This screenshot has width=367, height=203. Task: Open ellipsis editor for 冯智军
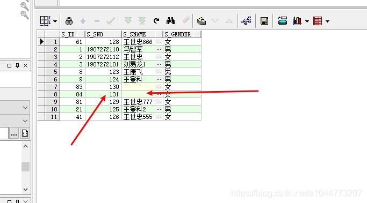(x=159, y=49)
